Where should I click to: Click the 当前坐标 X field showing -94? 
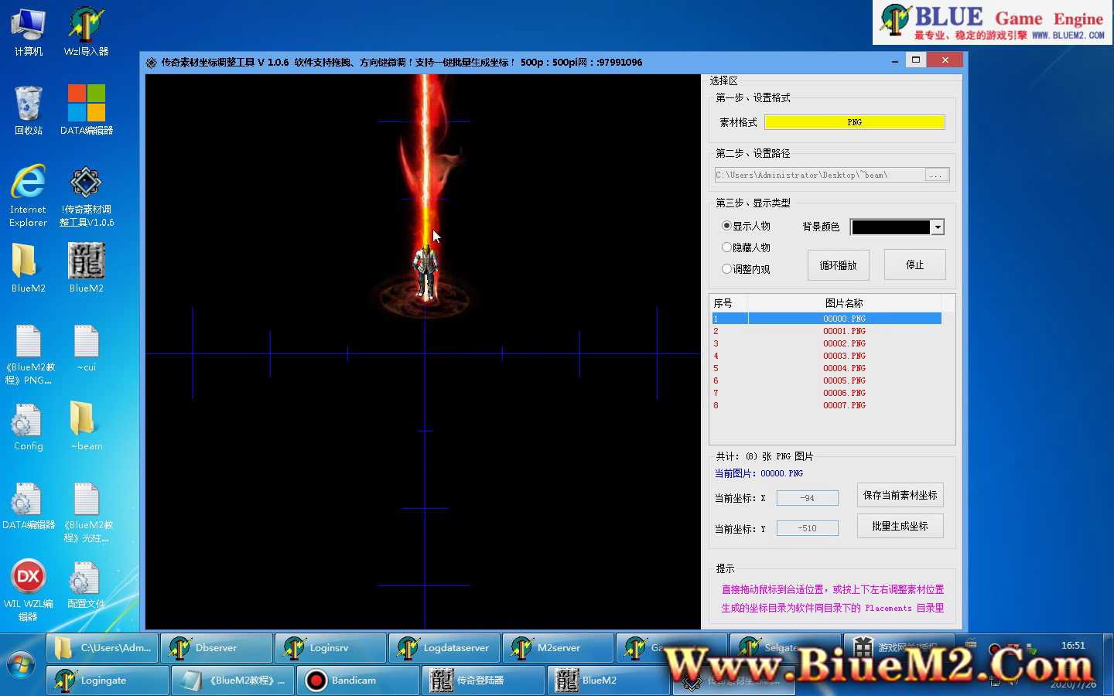[808, 498]
